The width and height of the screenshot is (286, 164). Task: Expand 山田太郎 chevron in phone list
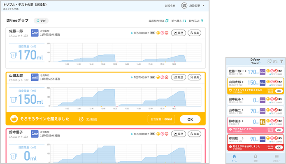pos(243,82)
